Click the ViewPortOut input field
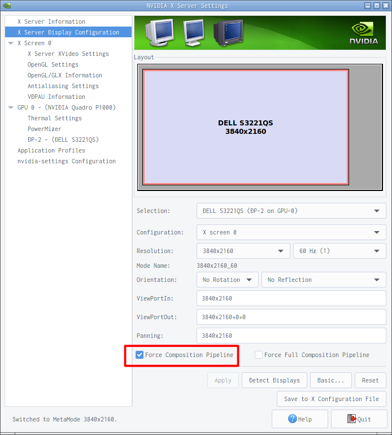392x435 pixels. click(291, 317)
